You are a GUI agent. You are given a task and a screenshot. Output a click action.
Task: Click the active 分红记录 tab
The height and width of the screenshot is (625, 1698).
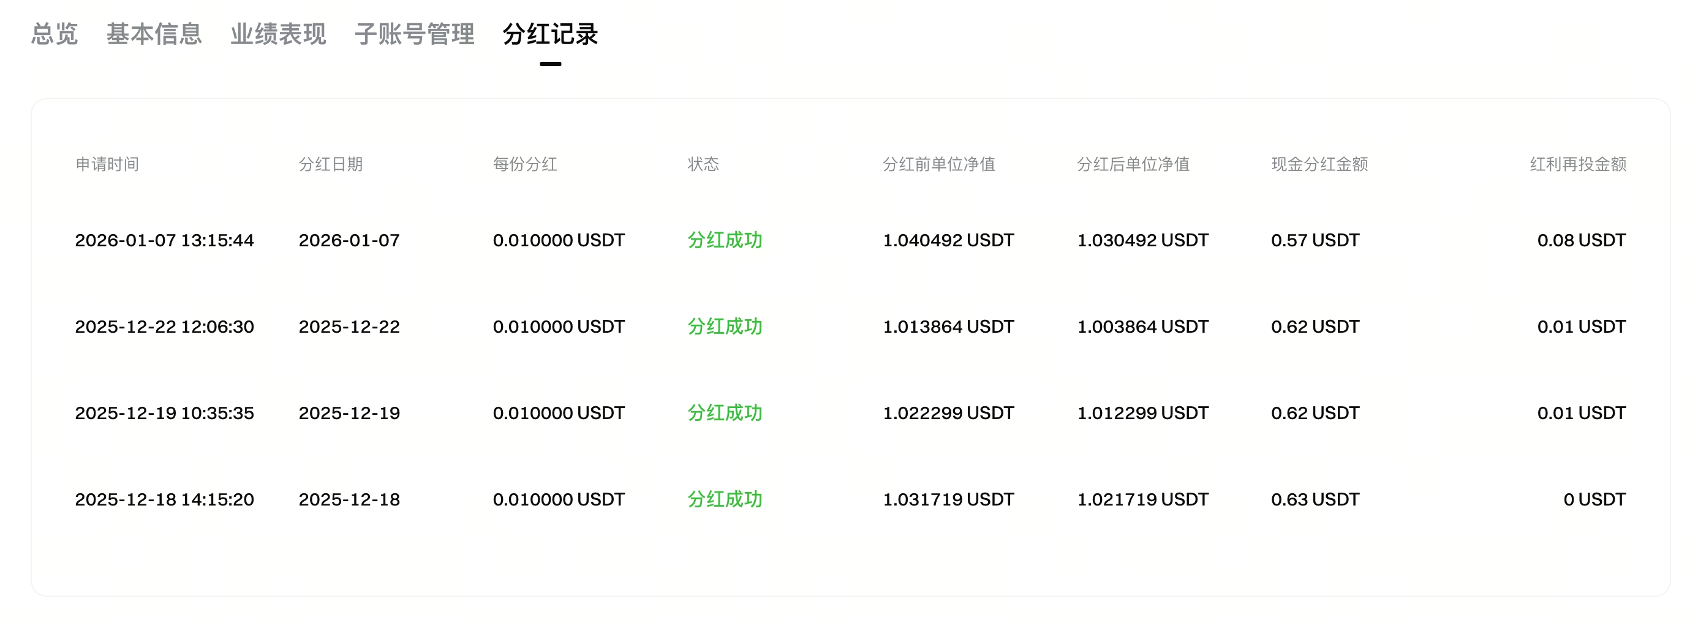point(551,36)
